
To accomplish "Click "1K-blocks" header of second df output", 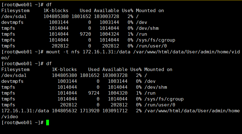I will pyautogui.click(x=64, y=69).
